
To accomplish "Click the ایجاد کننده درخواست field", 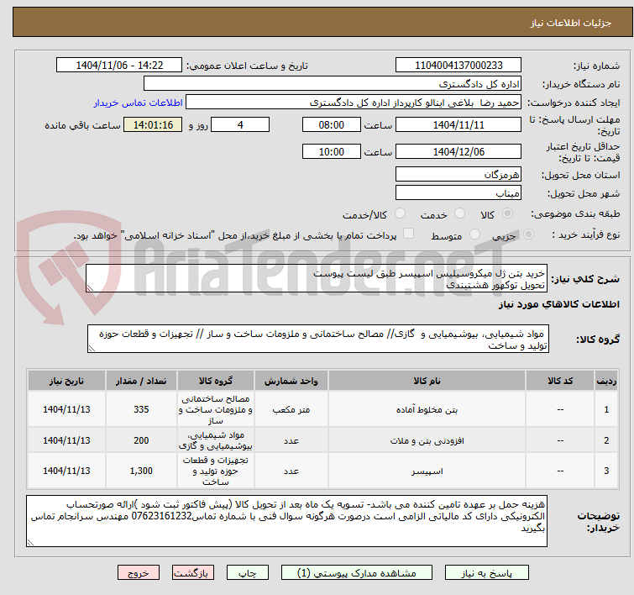I will (354, 103).
